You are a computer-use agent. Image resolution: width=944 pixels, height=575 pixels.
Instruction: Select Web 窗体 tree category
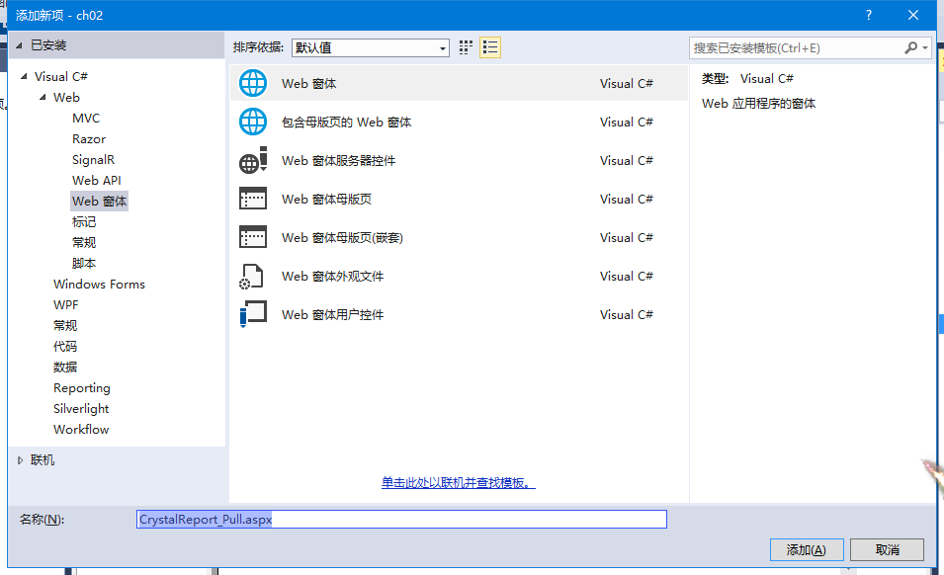point(99,201)
